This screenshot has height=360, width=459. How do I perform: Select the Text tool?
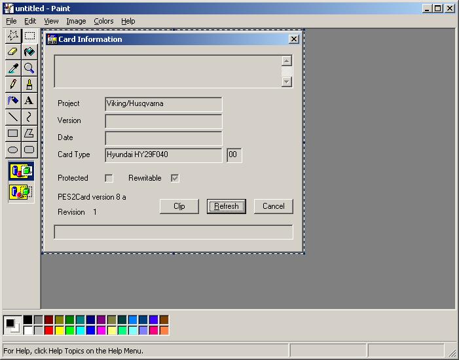[29, 101]
